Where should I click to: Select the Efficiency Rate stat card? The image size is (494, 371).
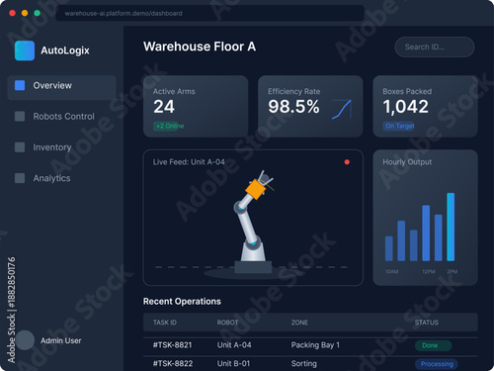click(310, 106)
